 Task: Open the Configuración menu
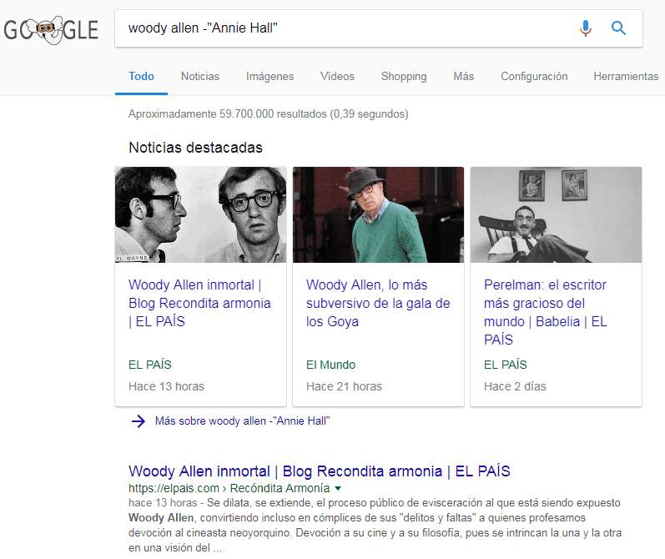click(x=534, y=77)
